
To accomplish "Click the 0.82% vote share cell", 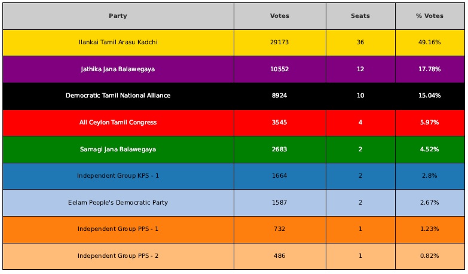I will click(430, 256).
